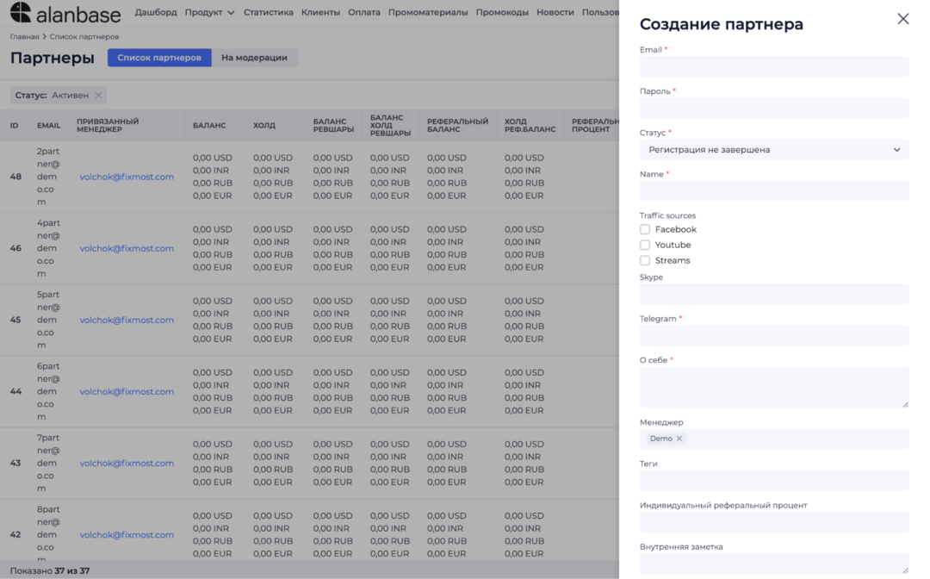Open the Статистика menu item
Viewport: 930px width, 579px height.
[x=268, y=13]
